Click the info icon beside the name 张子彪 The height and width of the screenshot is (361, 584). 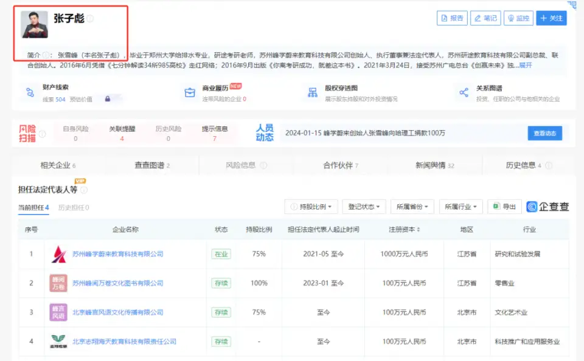click(90, 19)
